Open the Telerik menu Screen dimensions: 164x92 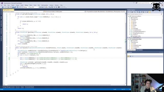coord(13,5)
